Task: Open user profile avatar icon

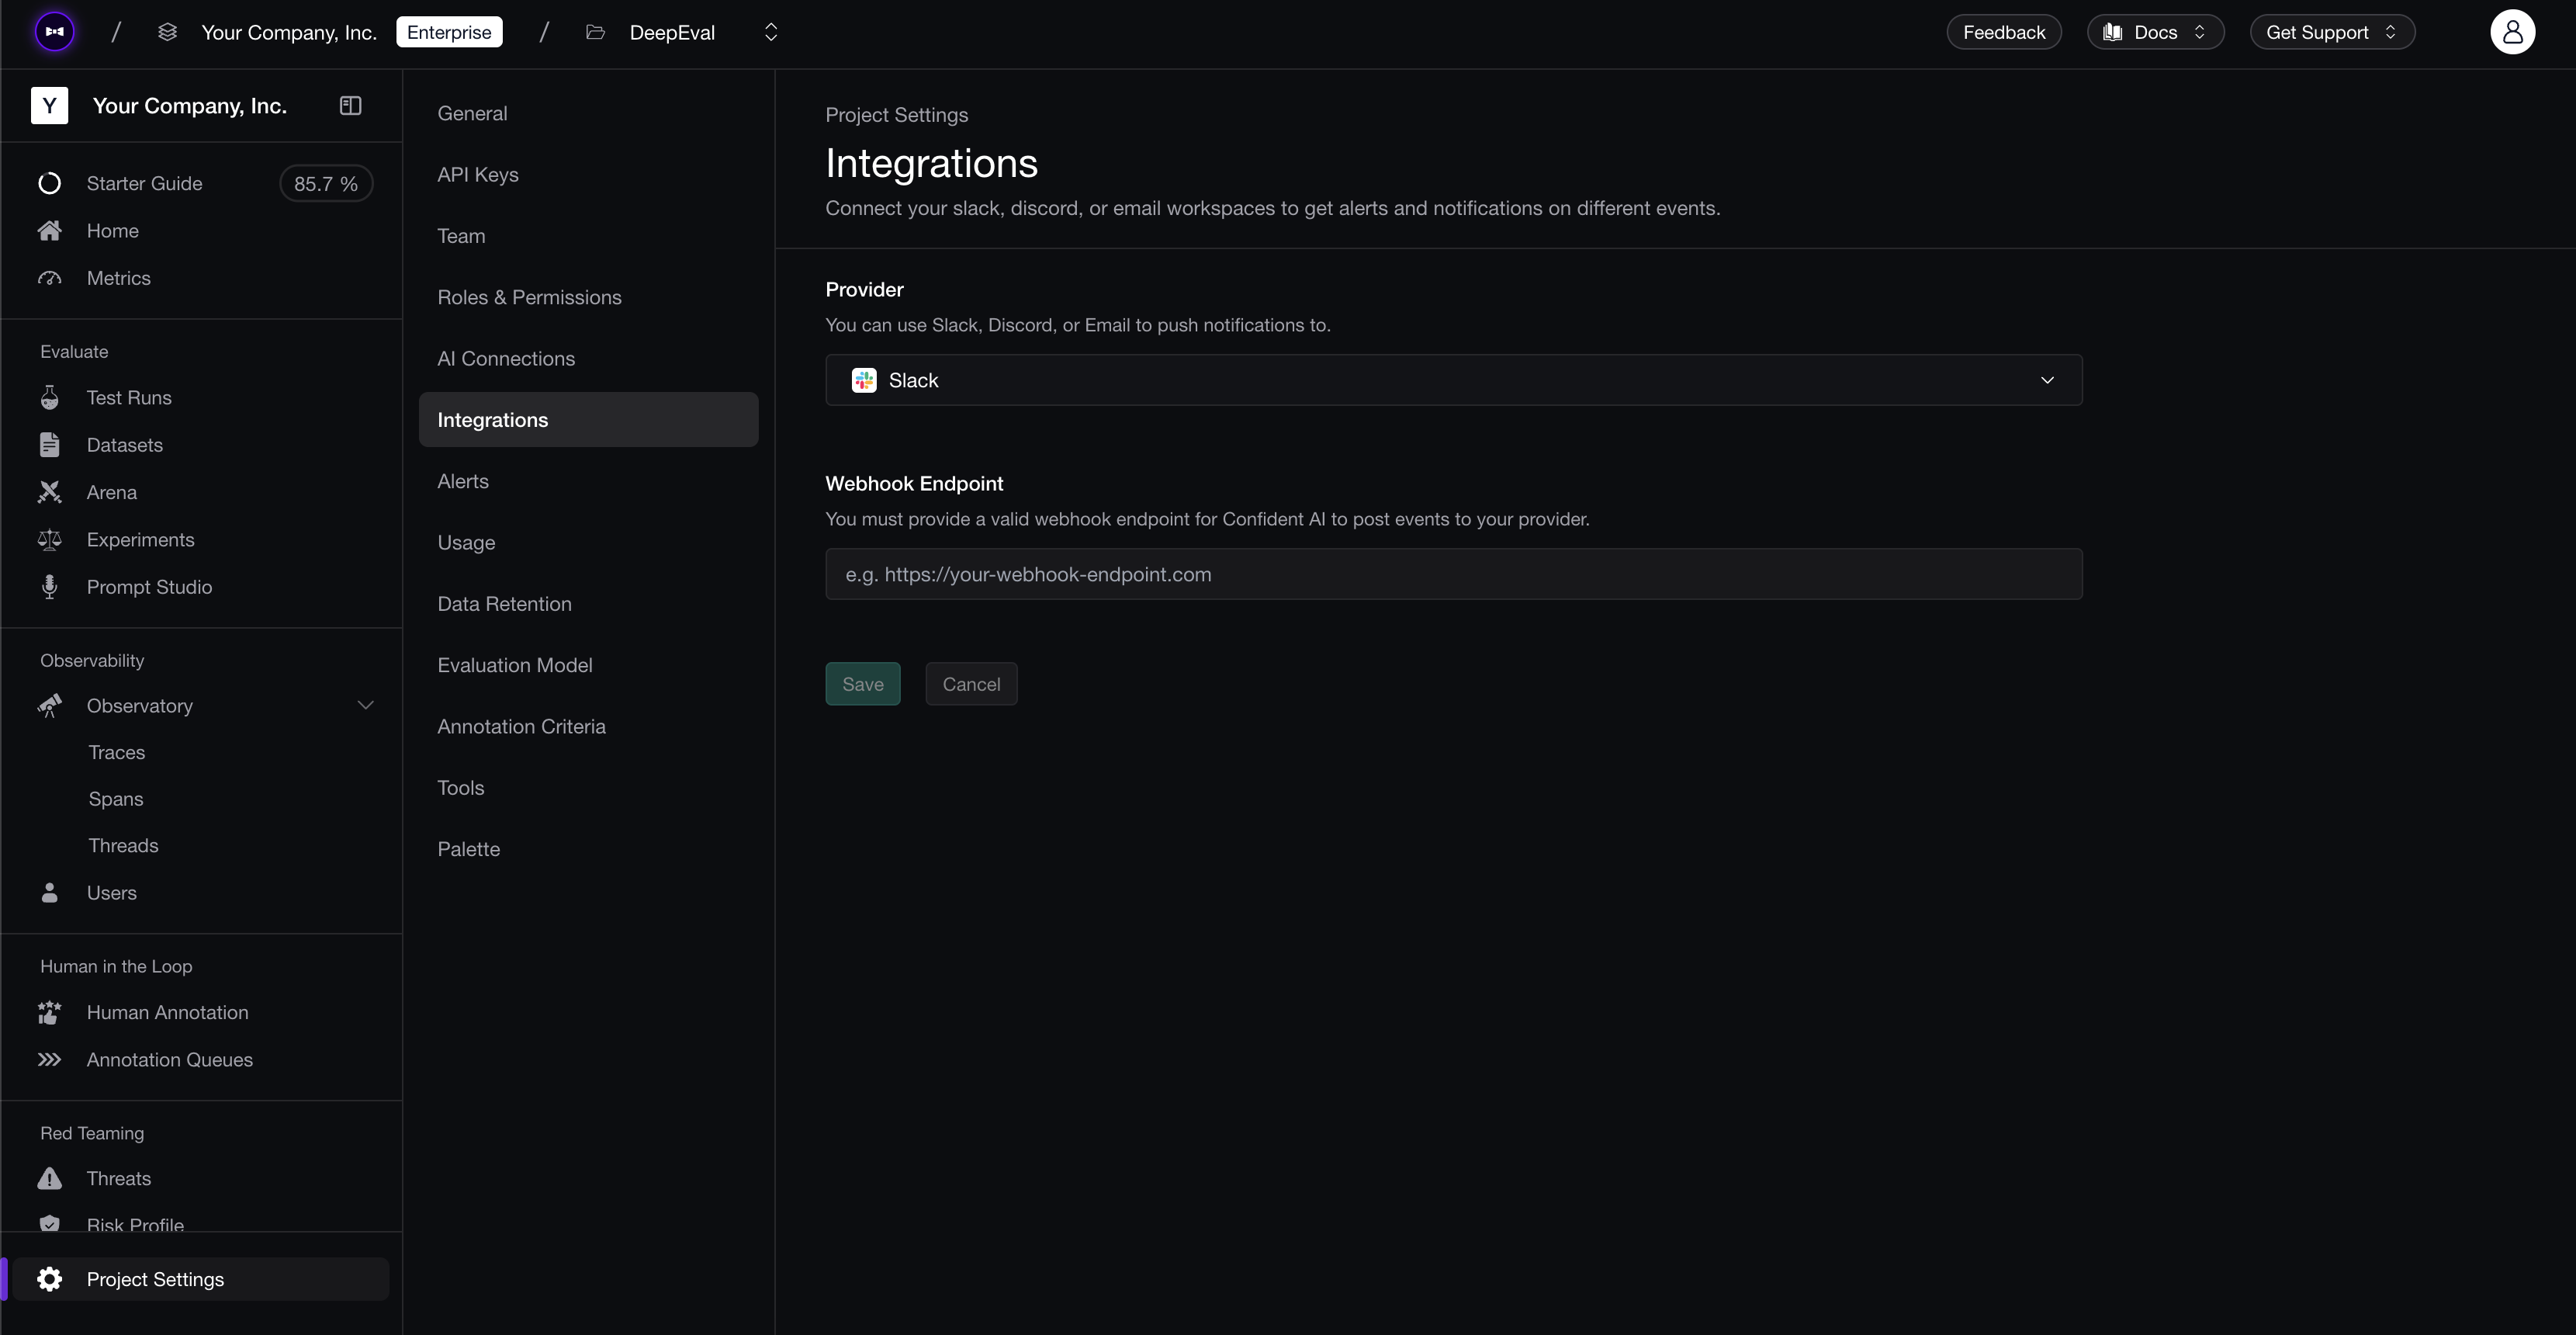Action: (2511, 32)
